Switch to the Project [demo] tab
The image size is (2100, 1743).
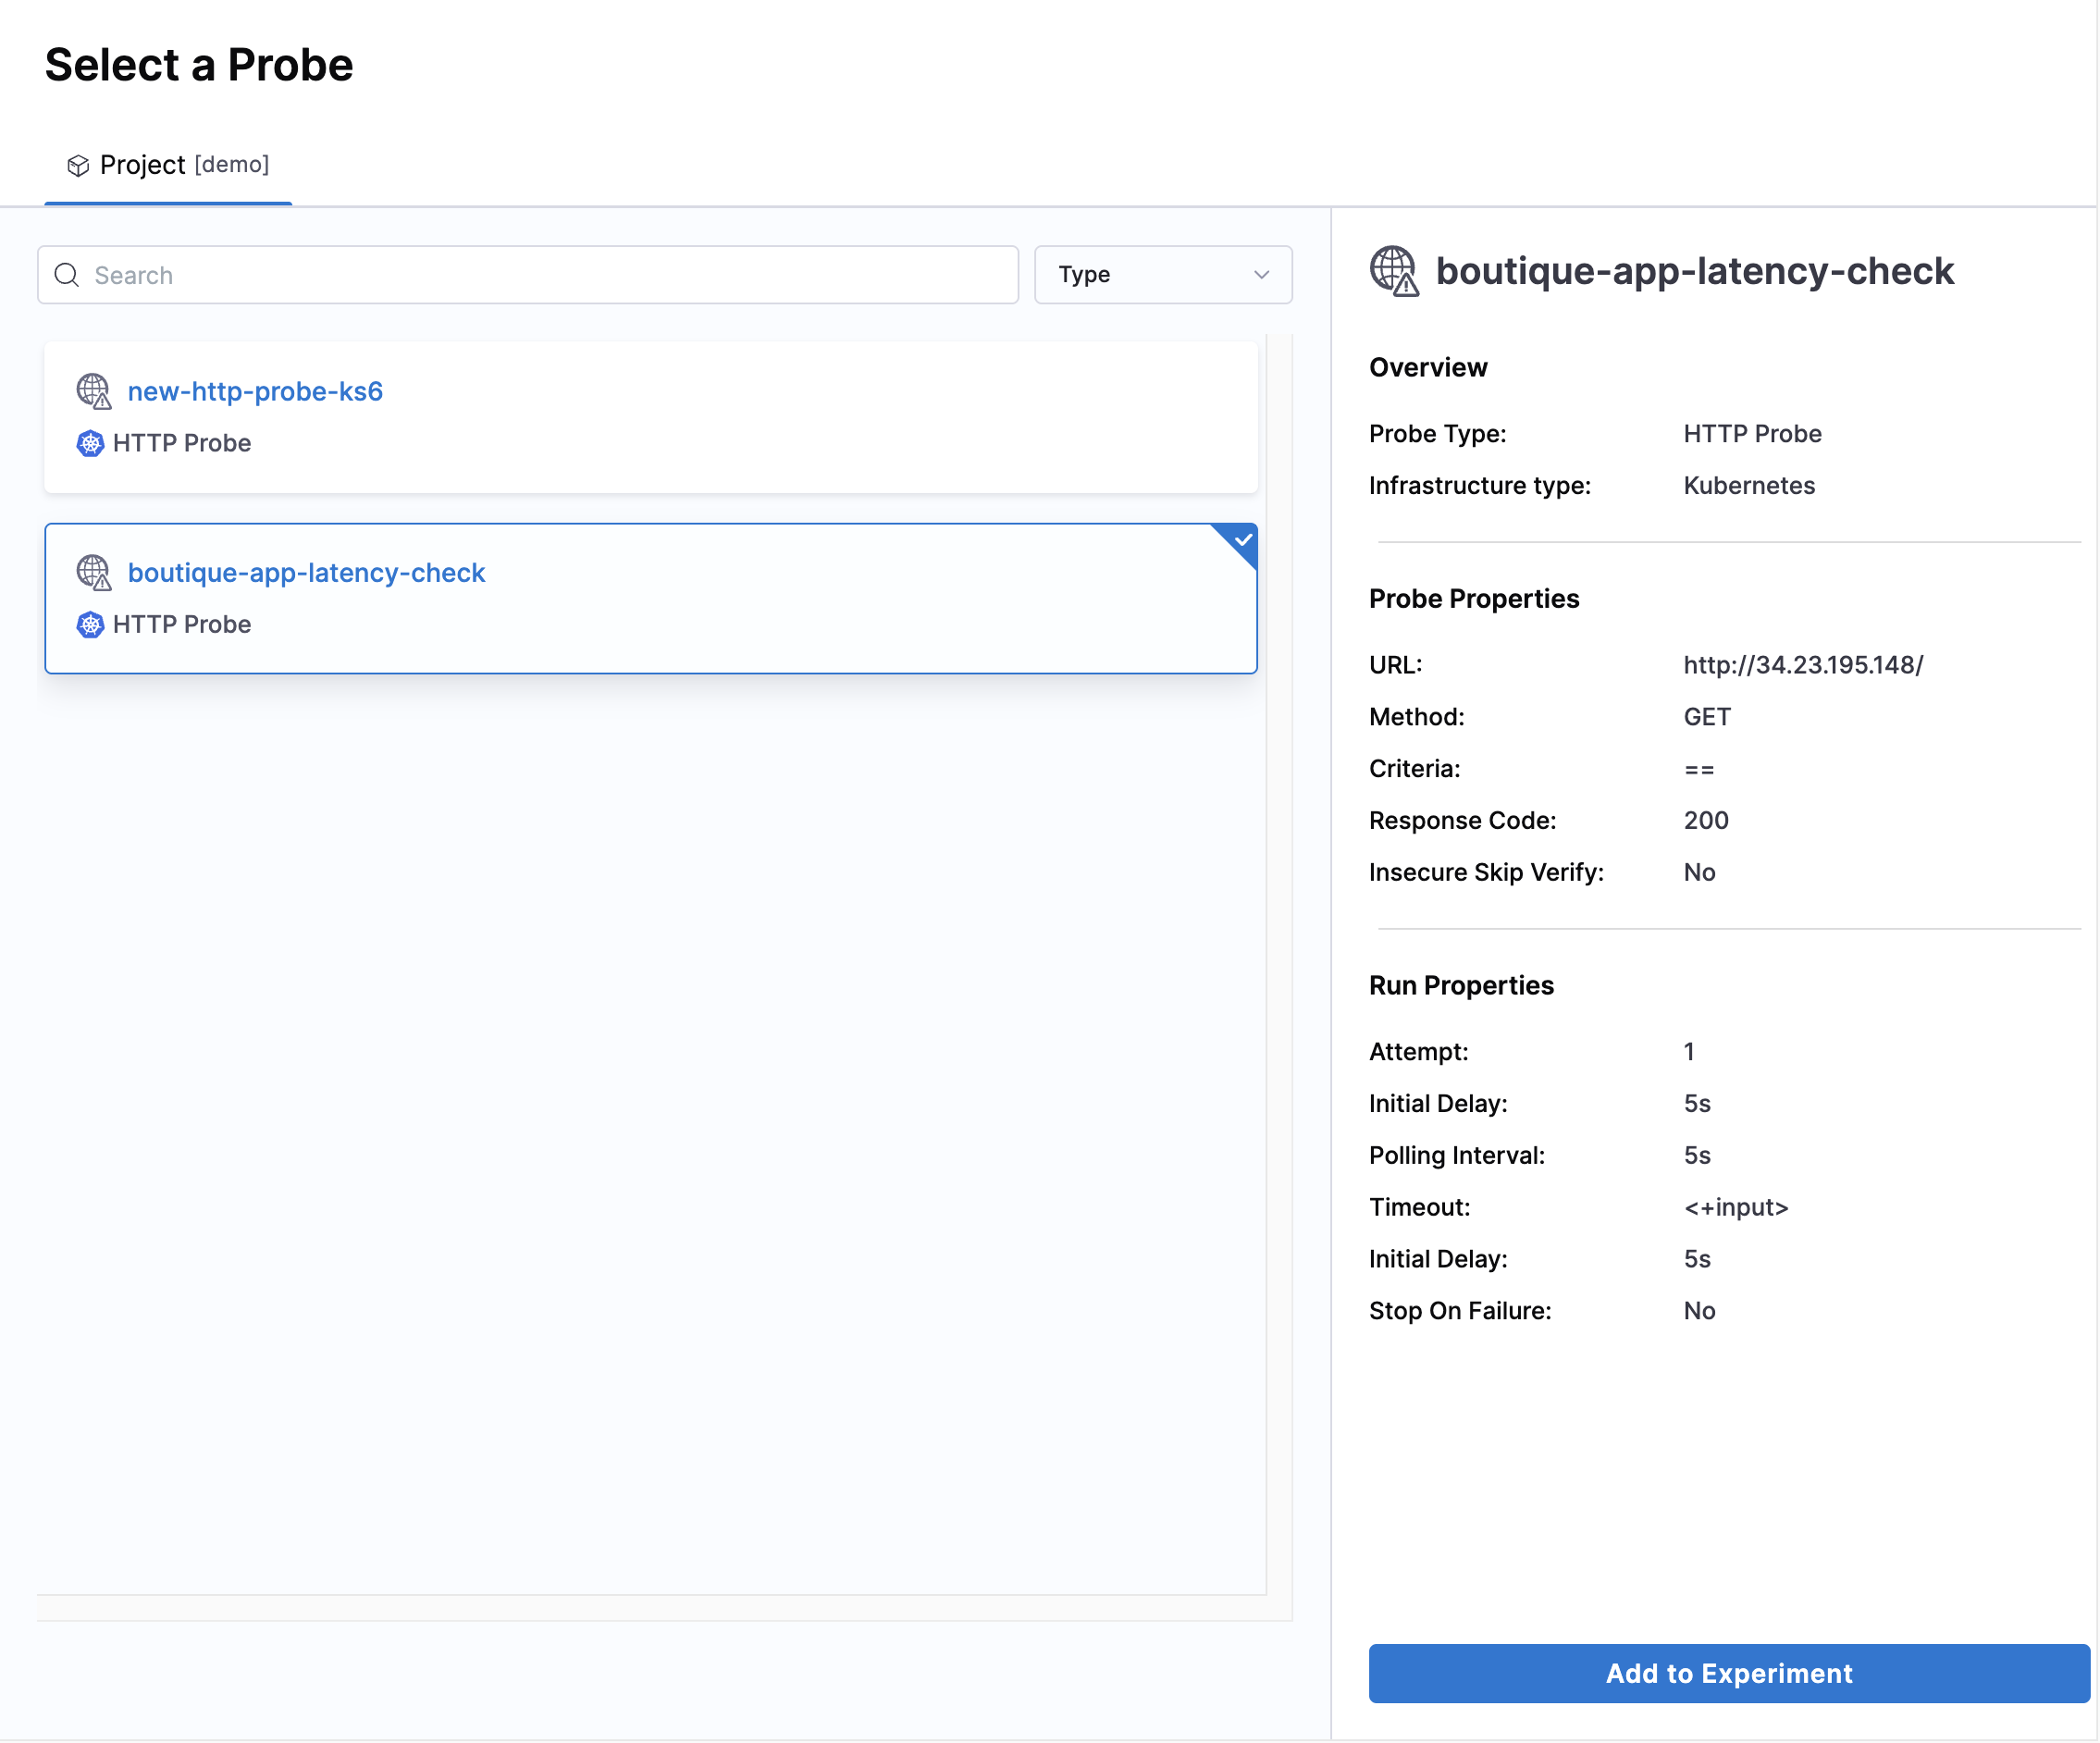pos(168,165)
